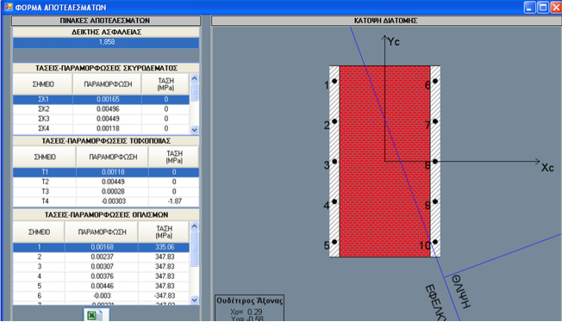Click the ΘΛΙΨΗ label
The height and width of the screenshot is (322, 562).
[x=461, y=292]
